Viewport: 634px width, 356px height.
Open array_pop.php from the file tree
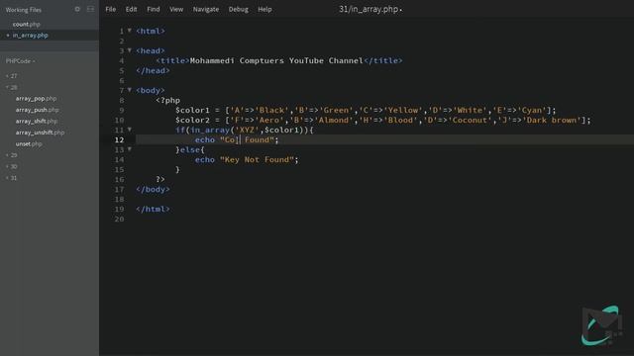pos(36,99)
